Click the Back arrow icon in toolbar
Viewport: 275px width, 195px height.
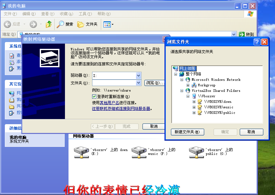point(7,24)
